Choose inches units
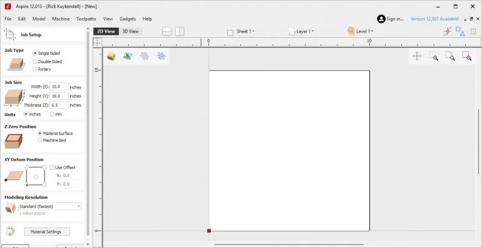The height and width of the screenshot is (248, 482). coord(33,114)
